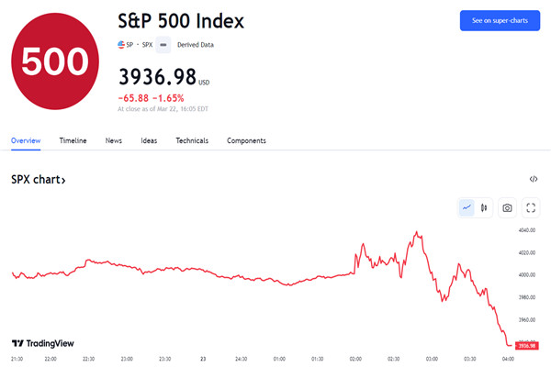The height and width of the screenshot is (367, 551).
Task: Click the US flag SP exchange icon
Action: click(121, 45)
